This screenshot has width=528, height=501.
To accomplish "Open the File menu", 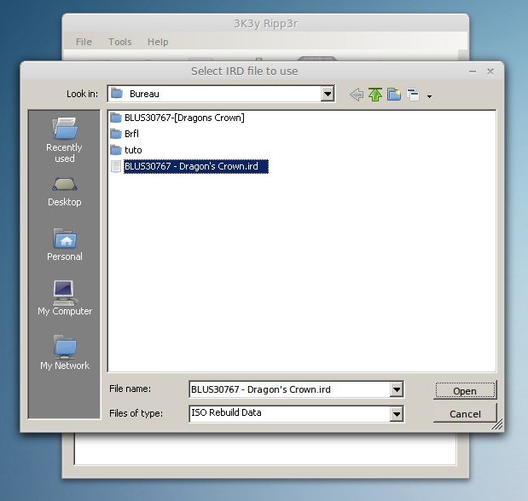I will 84,42.
